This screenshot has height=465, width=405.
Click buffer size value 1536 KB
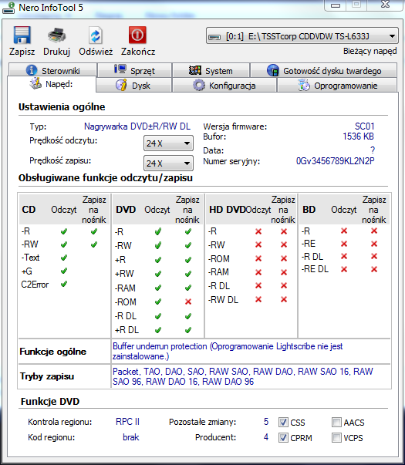point(358,136)
